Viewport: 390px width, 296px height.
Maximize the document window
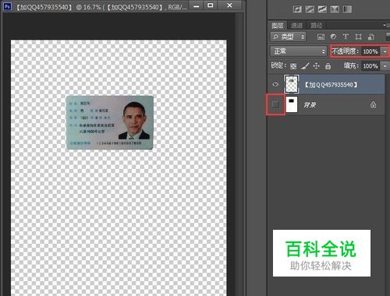pyautogui.click(x=211, y=5)
